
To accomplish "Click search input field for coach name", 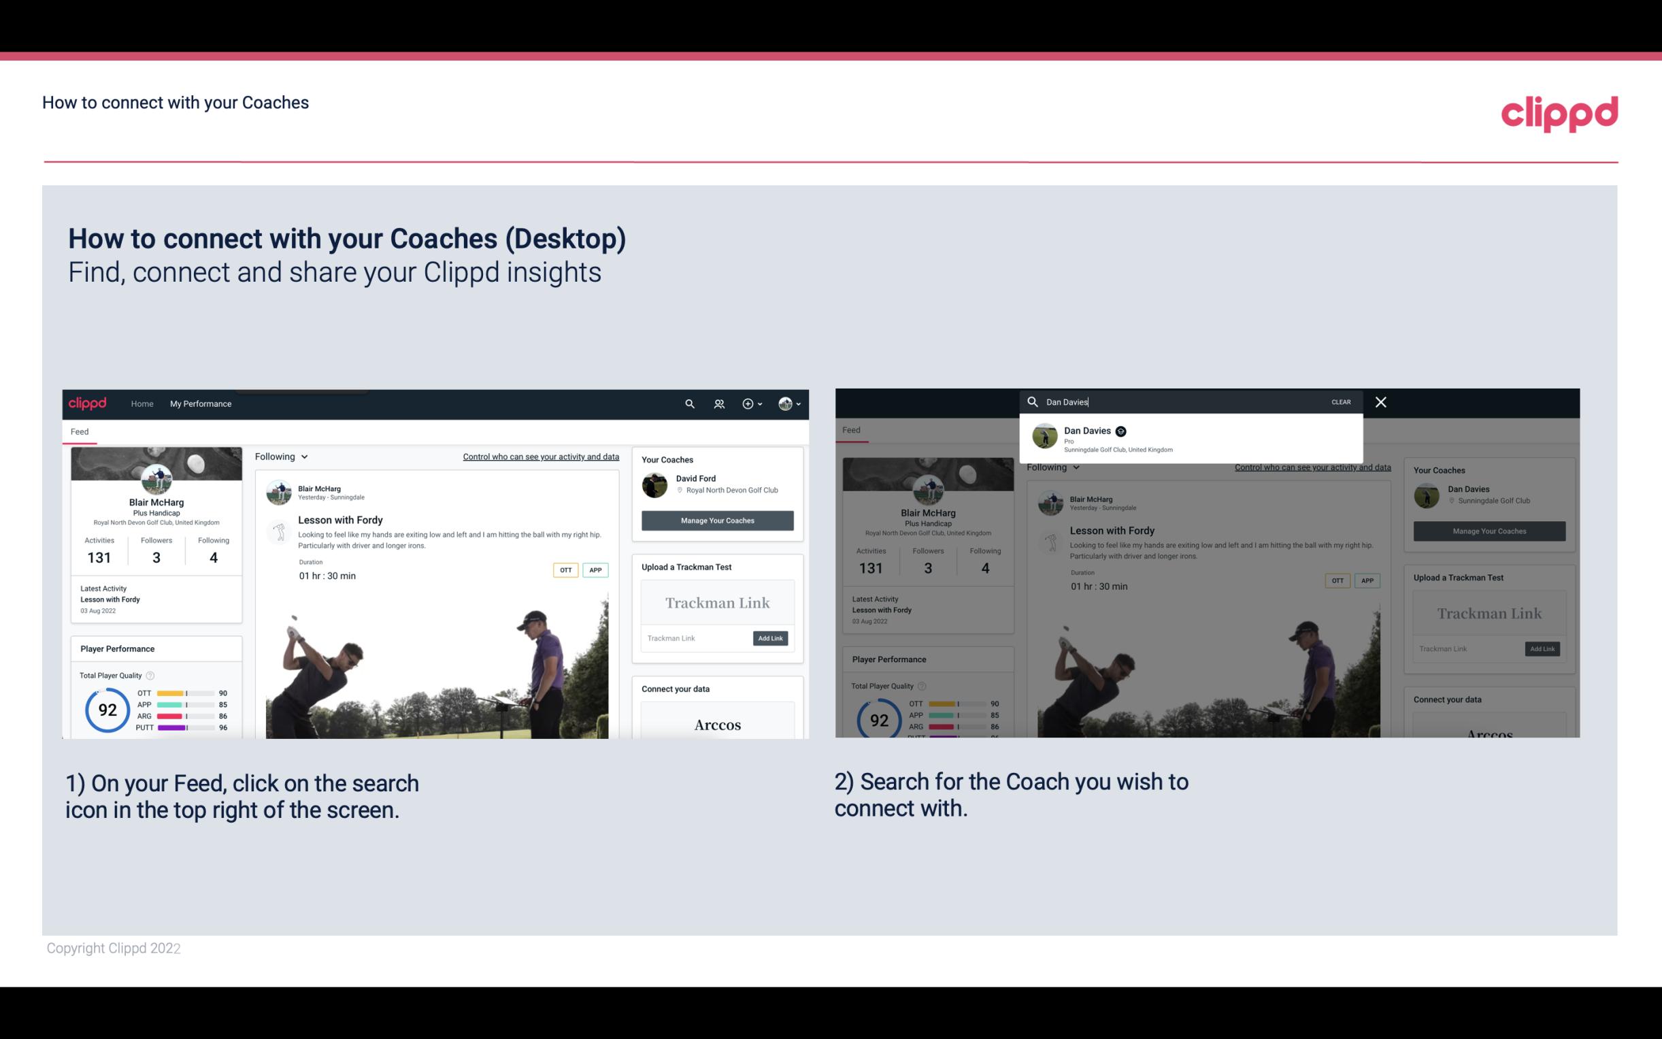I will (1184, 401).
